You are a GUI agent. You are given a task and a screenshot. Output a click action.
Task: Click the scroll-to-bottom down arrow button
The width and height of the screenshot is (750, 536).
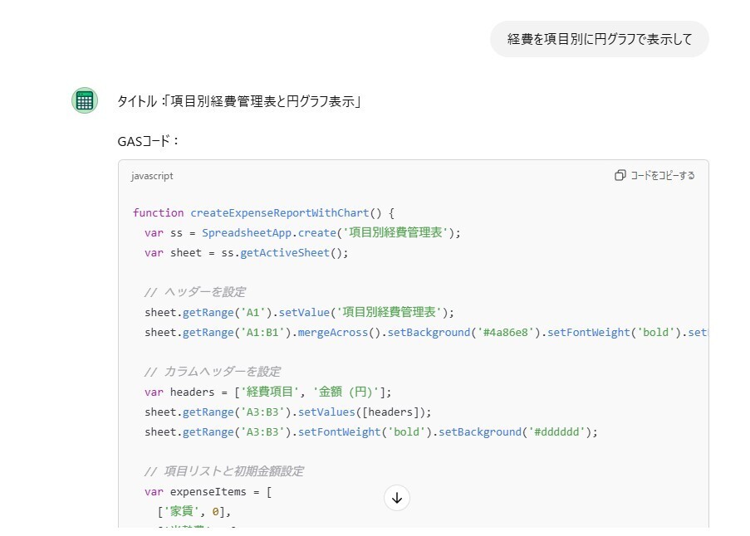(397, 499)
